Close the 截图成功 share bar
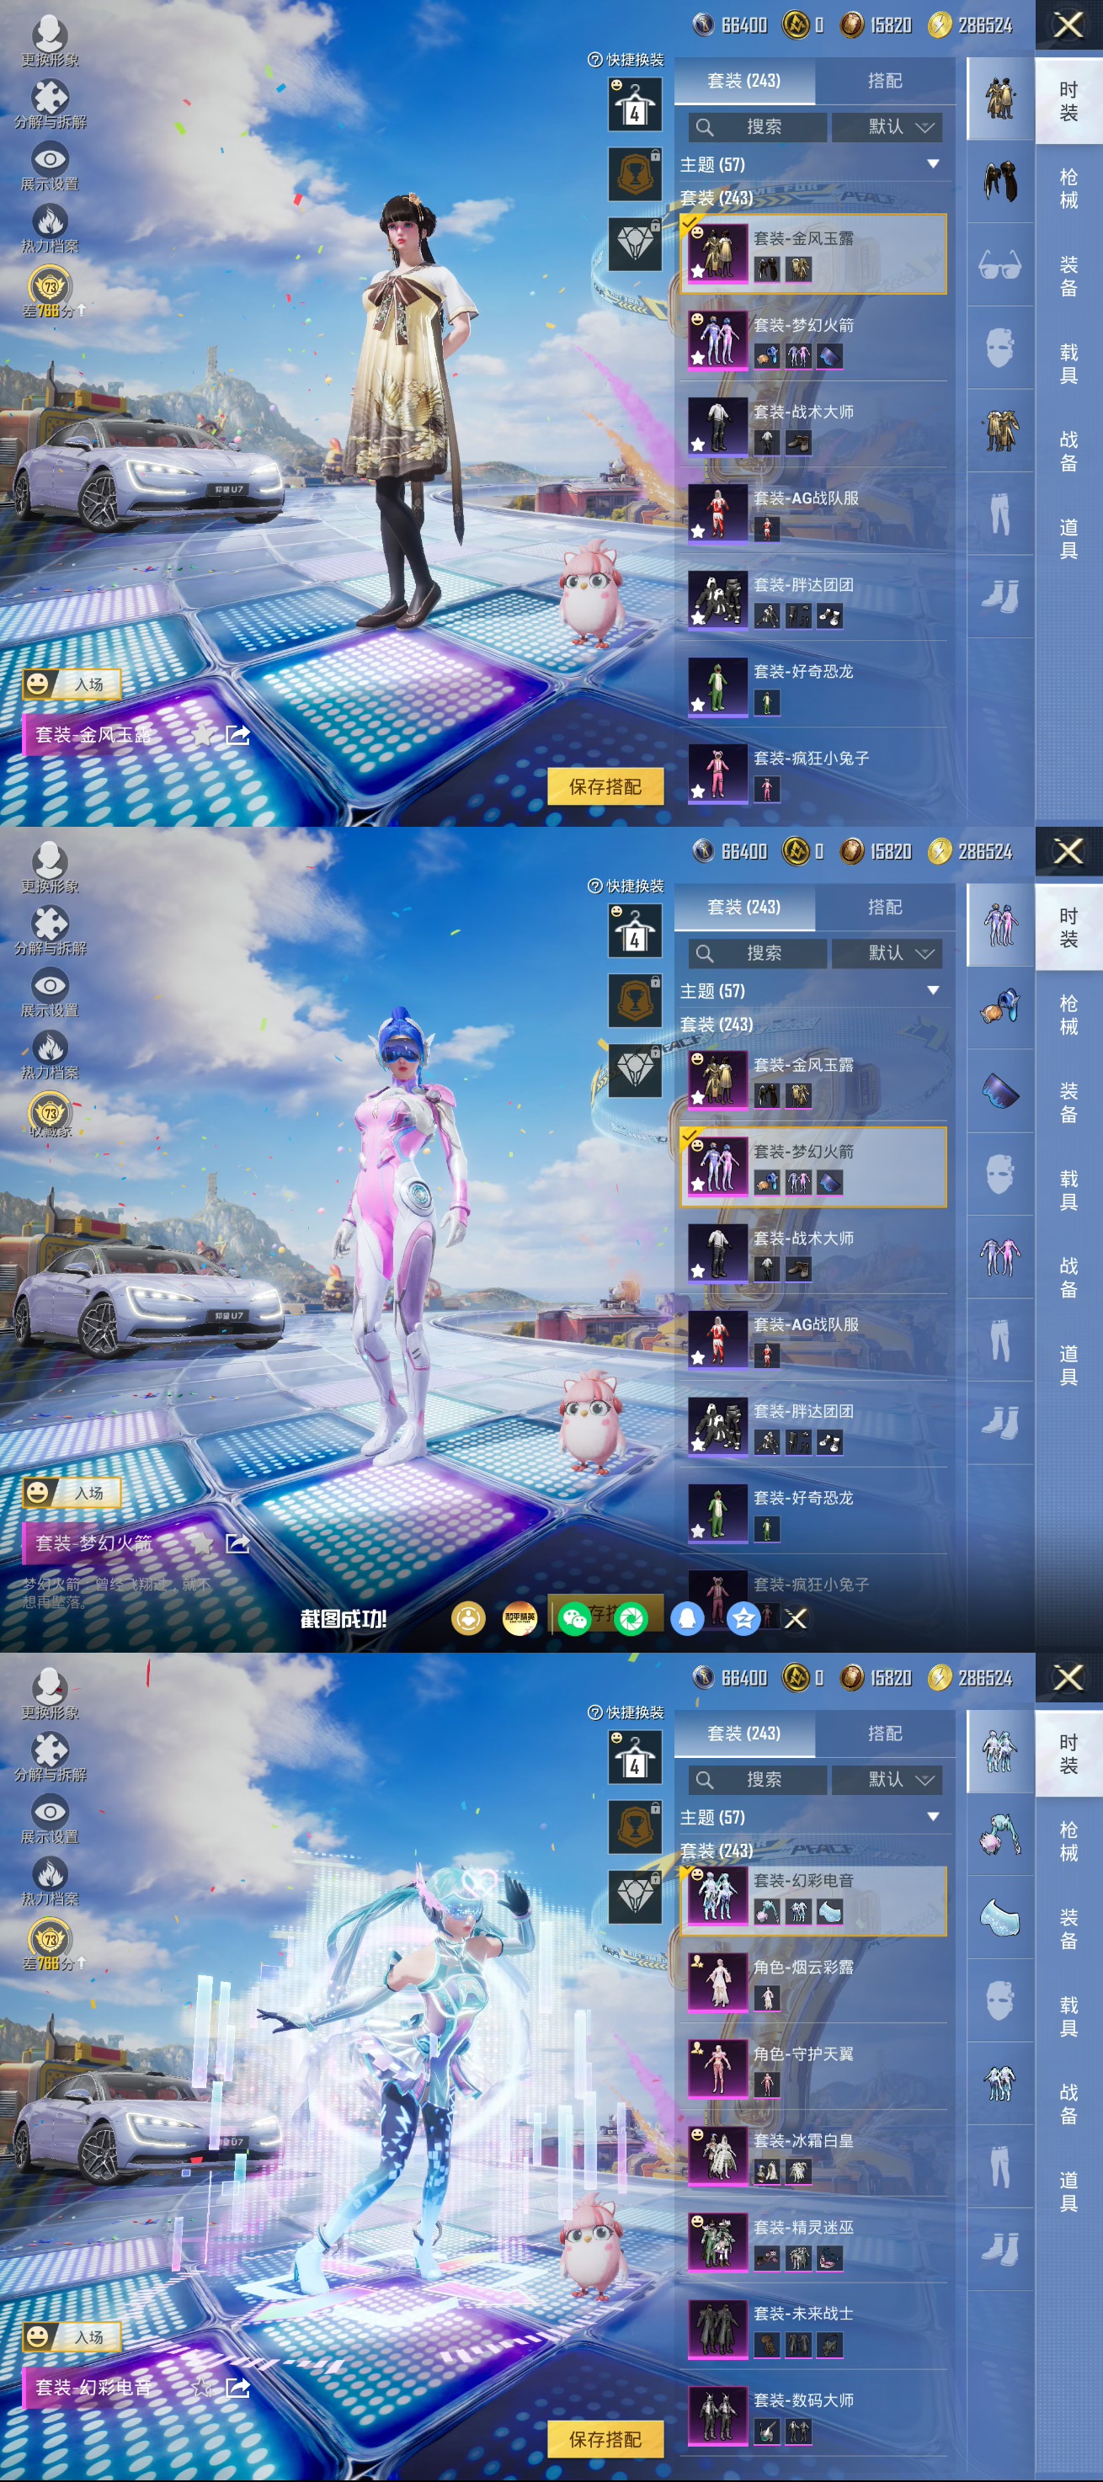1103x2482 pixels. (x=795, y=1619)
